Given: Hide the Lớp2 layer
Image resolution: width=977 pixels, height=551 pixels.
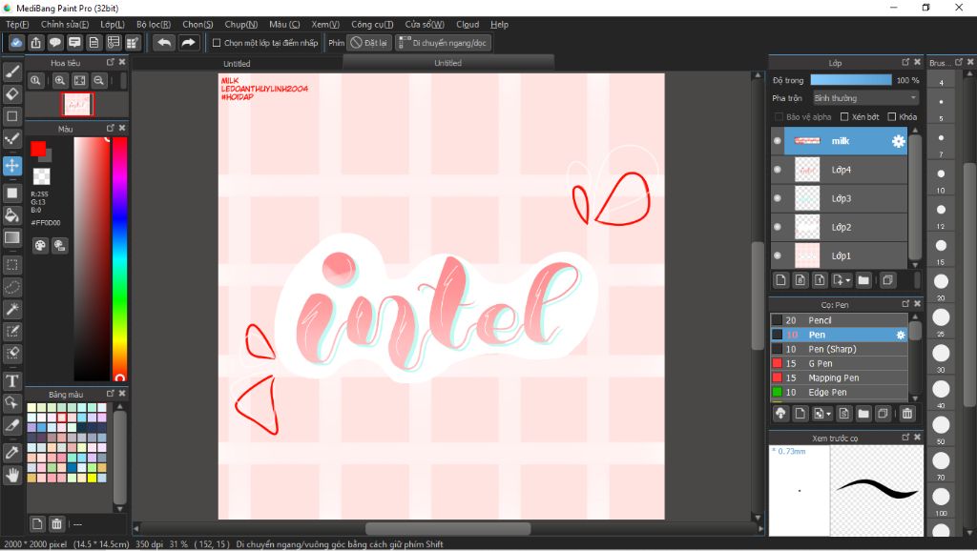Looking at the screenshot, I should 777,227.
